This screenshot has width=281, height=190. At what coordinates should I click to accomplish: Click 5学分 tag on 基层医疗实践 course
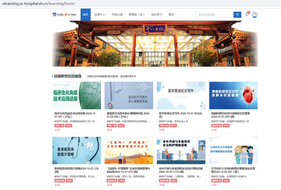pyautogui.click(x=121, y=125)
